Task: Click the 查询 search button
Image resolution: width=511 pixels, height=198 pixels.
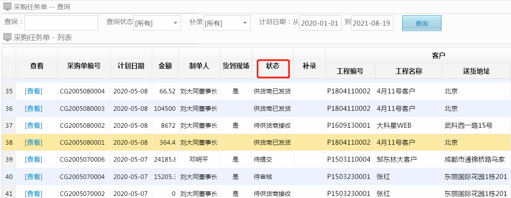Action: [422, 23]
